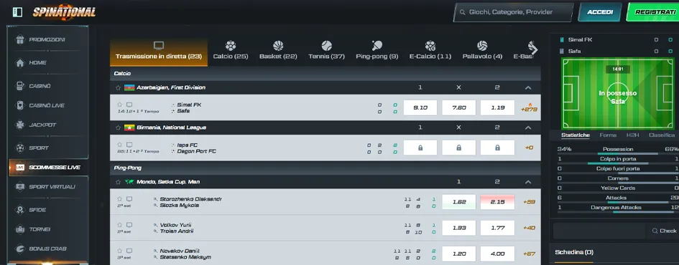Click the Spinational logo

click(x=64, y=11)
